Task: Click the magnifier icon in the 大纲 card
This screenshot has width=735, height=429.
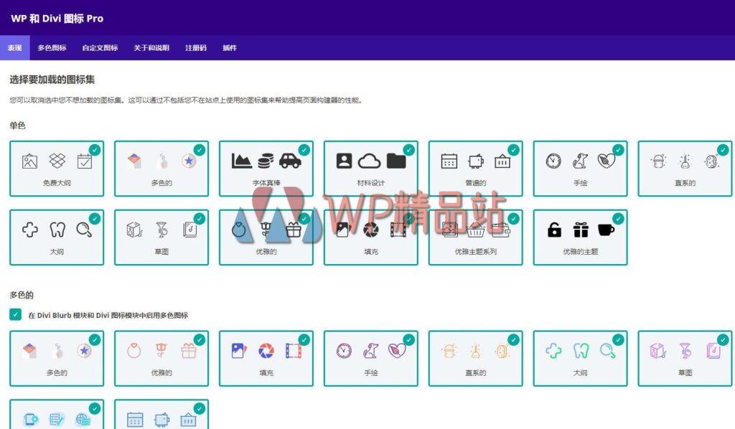Action: [x=85, y=230]
